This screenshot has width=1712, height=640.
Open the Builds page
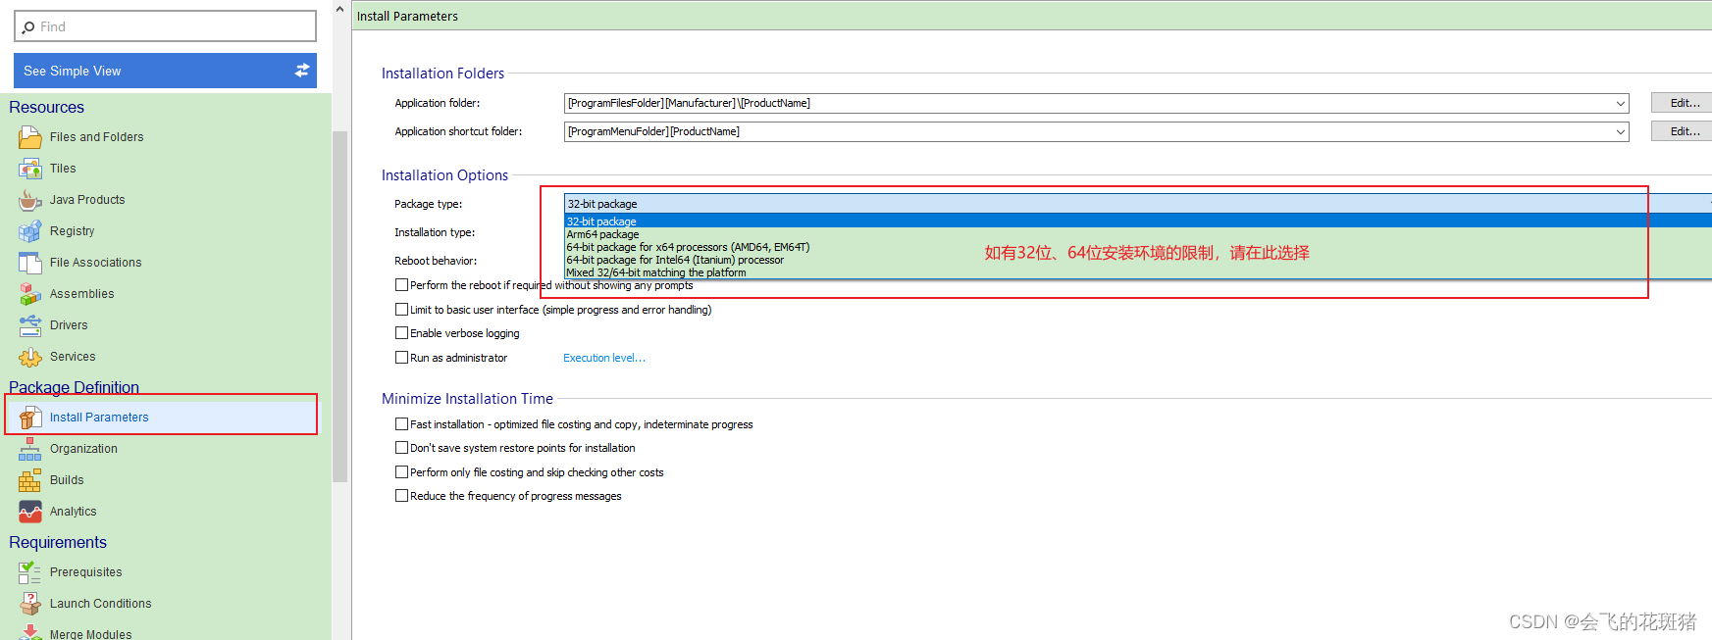pyautogui.click(x=67, y=480)
